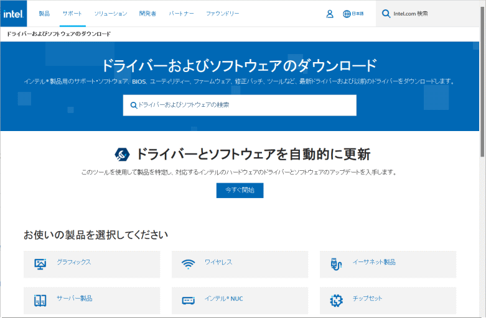Focus the ドライバーおよびソフトウェアの検索 field

tap(240, 105)
